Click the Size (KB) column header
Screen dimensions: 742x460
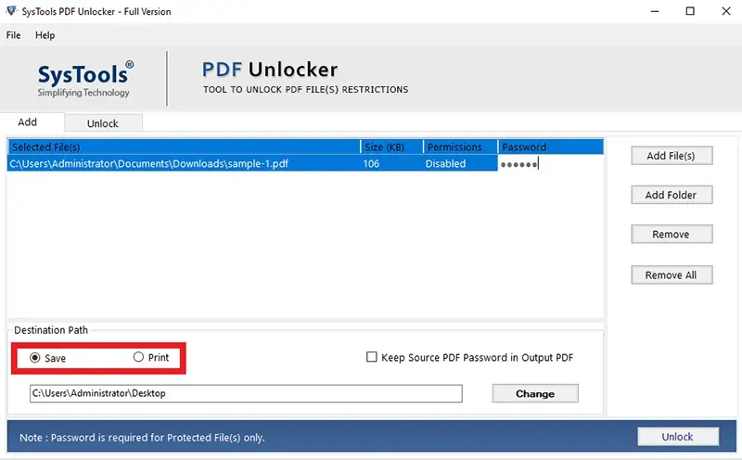pyautogui.click(x=391, y=147)
